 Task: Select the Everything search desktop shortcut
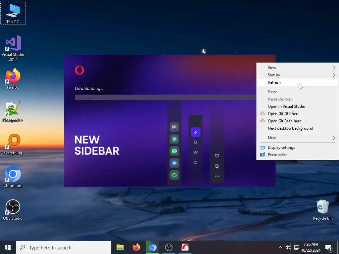point(13,144)
